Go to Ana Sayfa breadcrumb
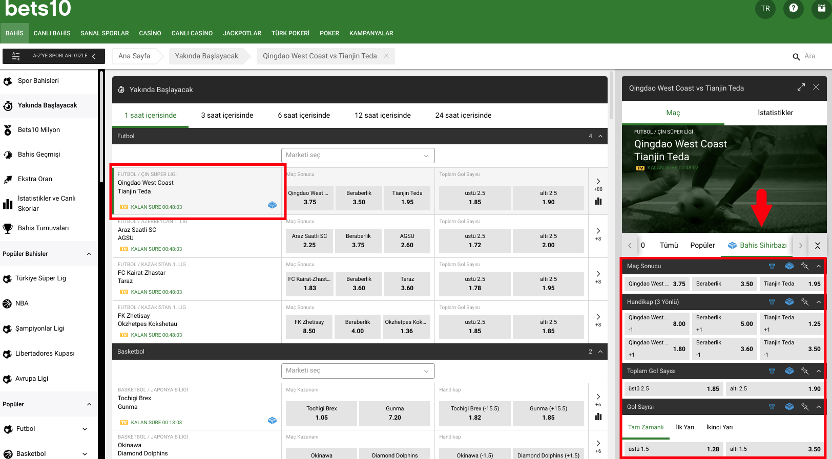The image size is (832, 459). tap(134, 56)
